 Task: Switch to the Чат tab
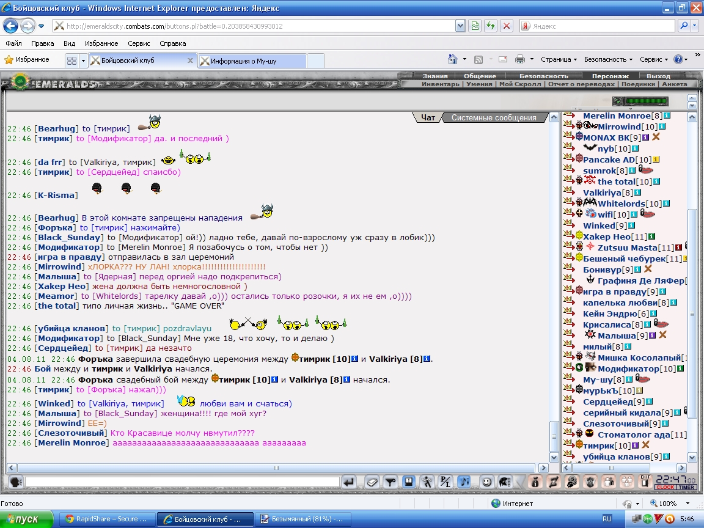[x=428, y=117]
